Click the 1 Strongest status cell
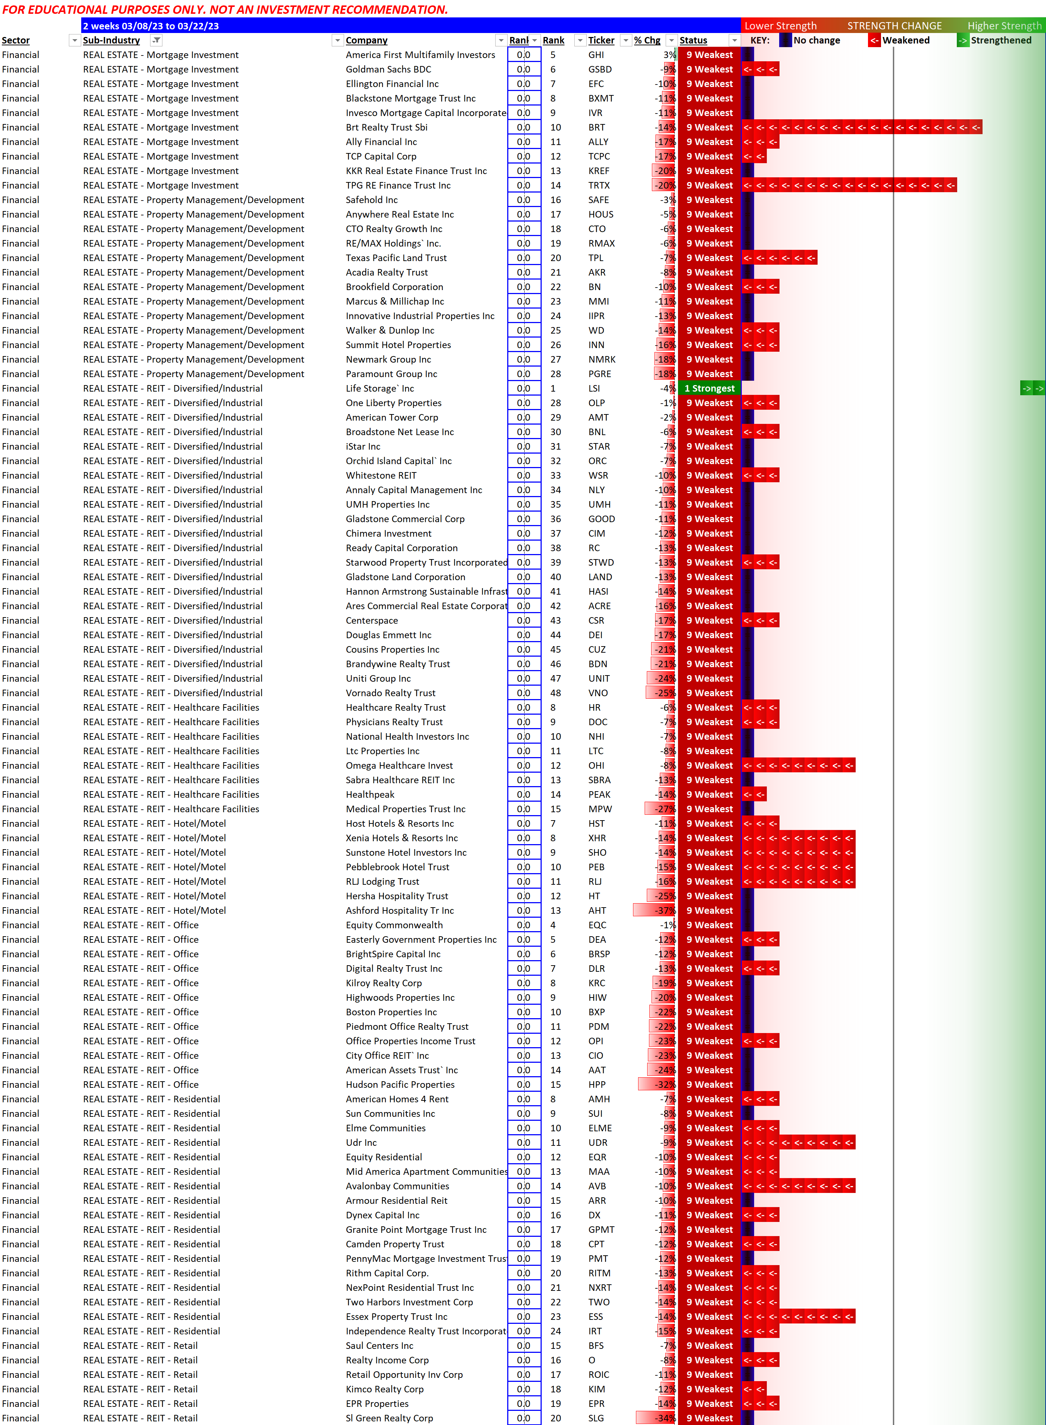 coord(709,389)
